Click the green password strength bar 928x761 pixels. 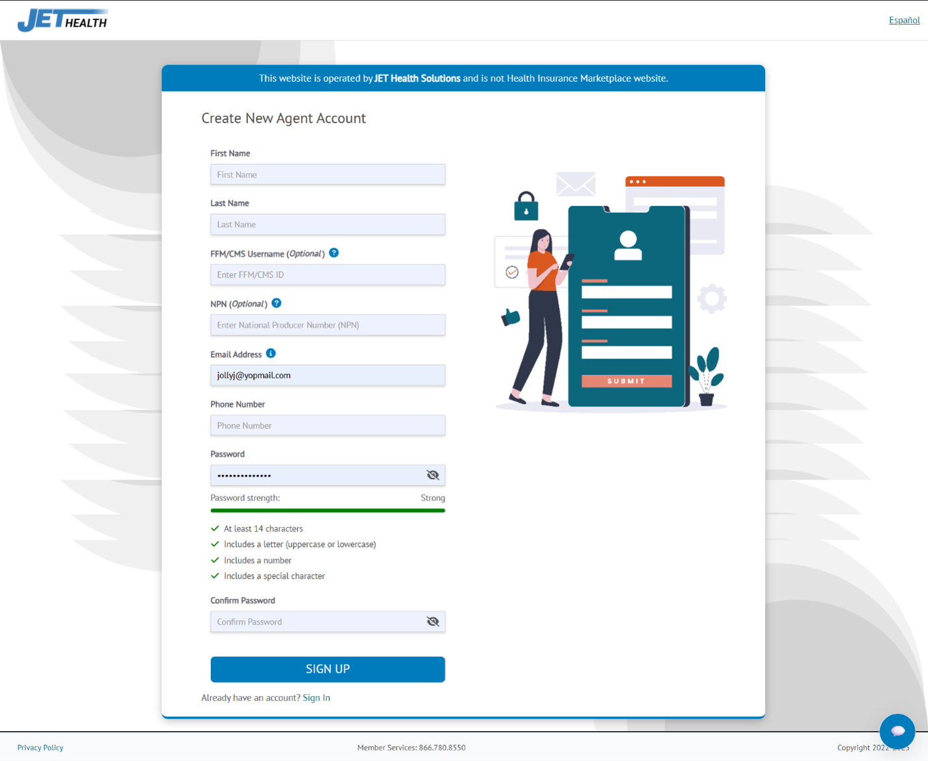coord(328,511)
